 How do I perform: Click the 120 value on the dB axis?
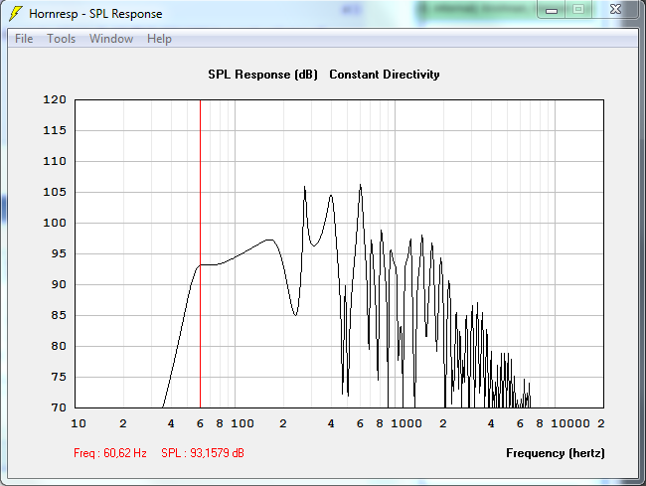[55, 99]
